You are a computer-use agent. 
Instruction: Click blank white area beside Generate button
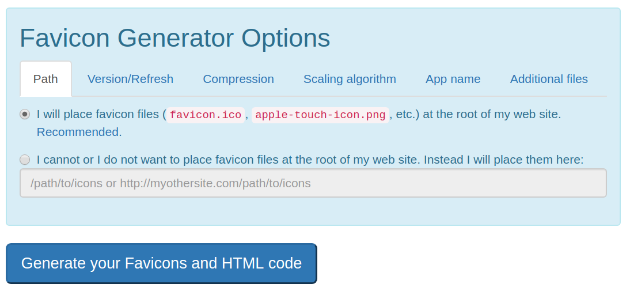[x=470, y=263]
